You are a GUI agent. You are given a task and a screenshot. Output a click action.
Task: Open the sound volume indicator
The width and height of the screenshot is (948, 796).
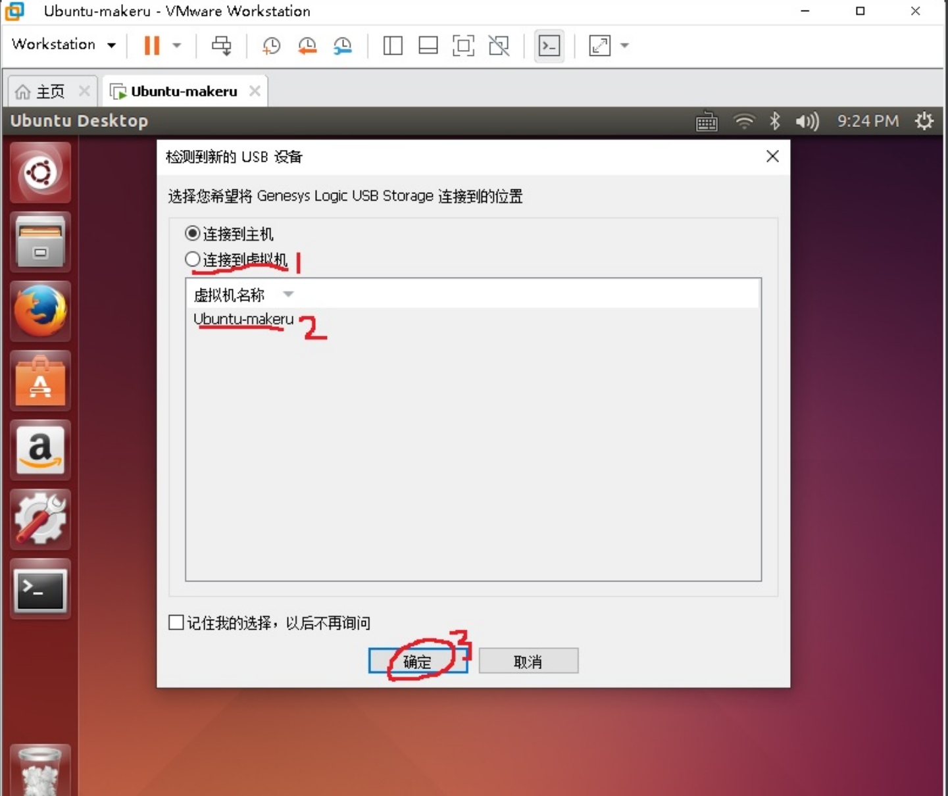pos(807,122)
